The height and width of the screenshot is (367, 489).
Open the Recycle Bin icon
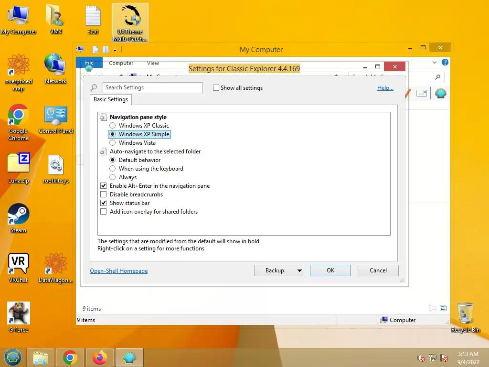(x=465, y=317)
